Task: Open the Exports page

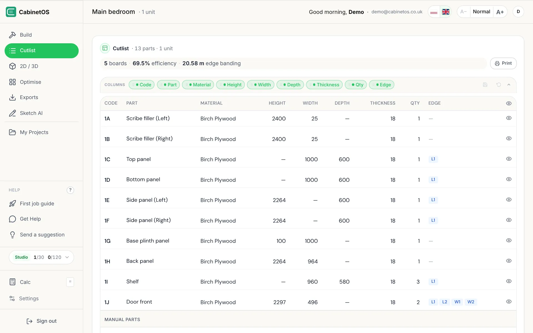Action: 42,97
